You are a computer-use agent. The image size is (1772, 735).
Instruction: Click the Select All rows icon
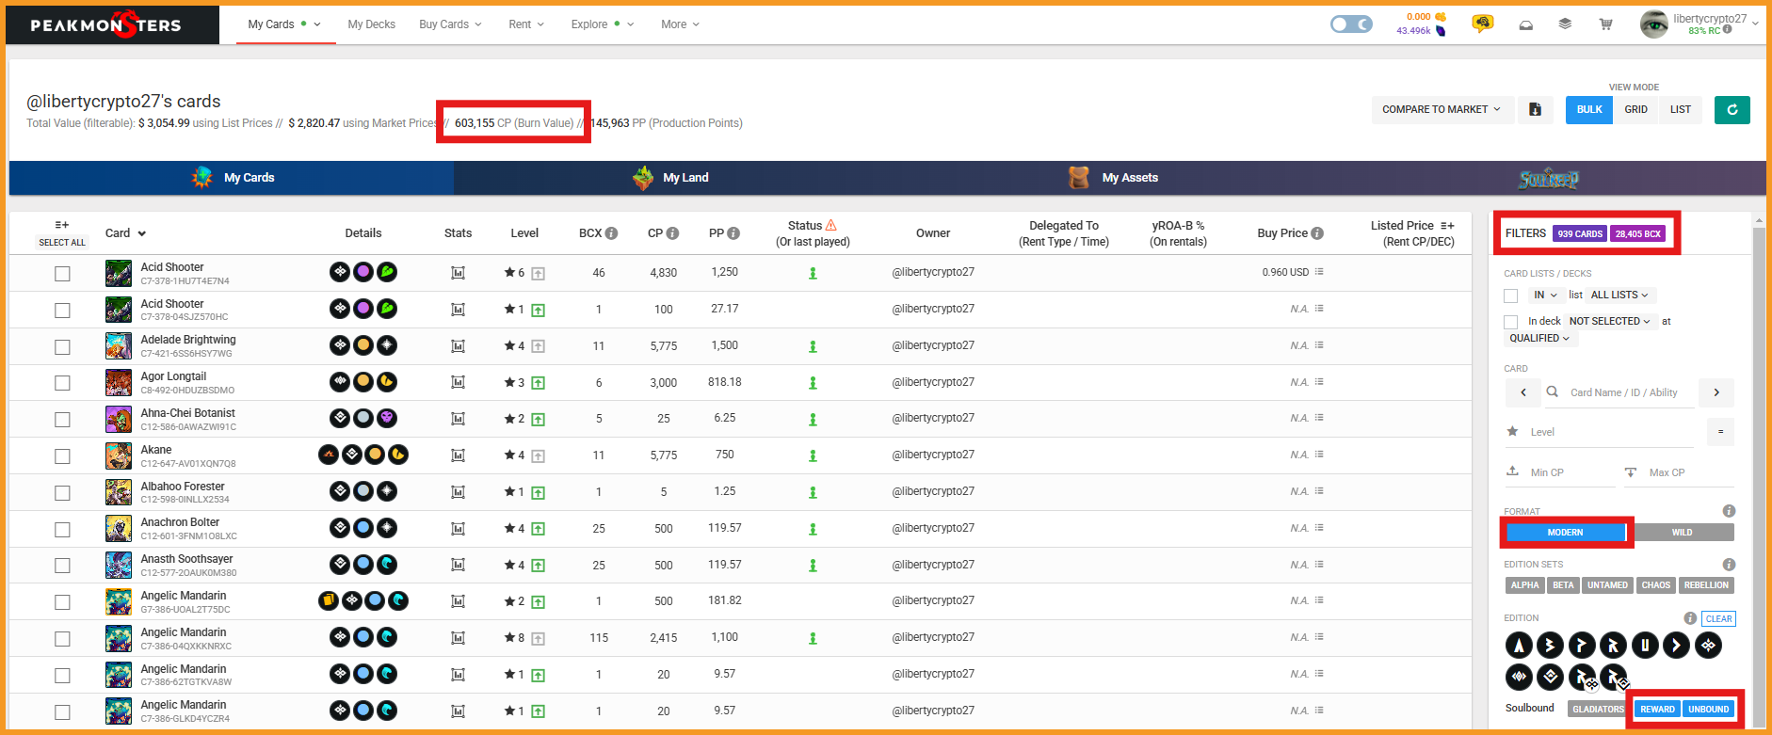coord(61,225)
